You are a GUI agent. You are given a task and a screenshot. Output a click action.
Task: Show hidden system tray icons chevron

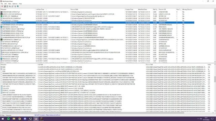pyautogui.click(x=198, y=119)
